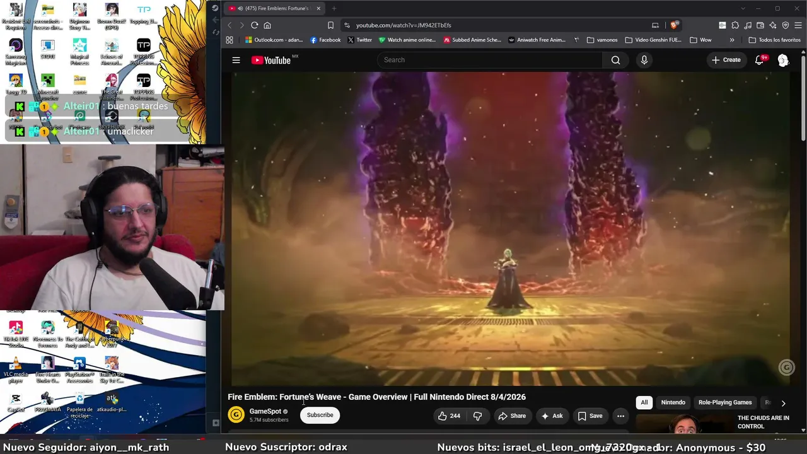Screen dimensions: 807x454
Task: Open a new browser tab
Action: point(334,8)
